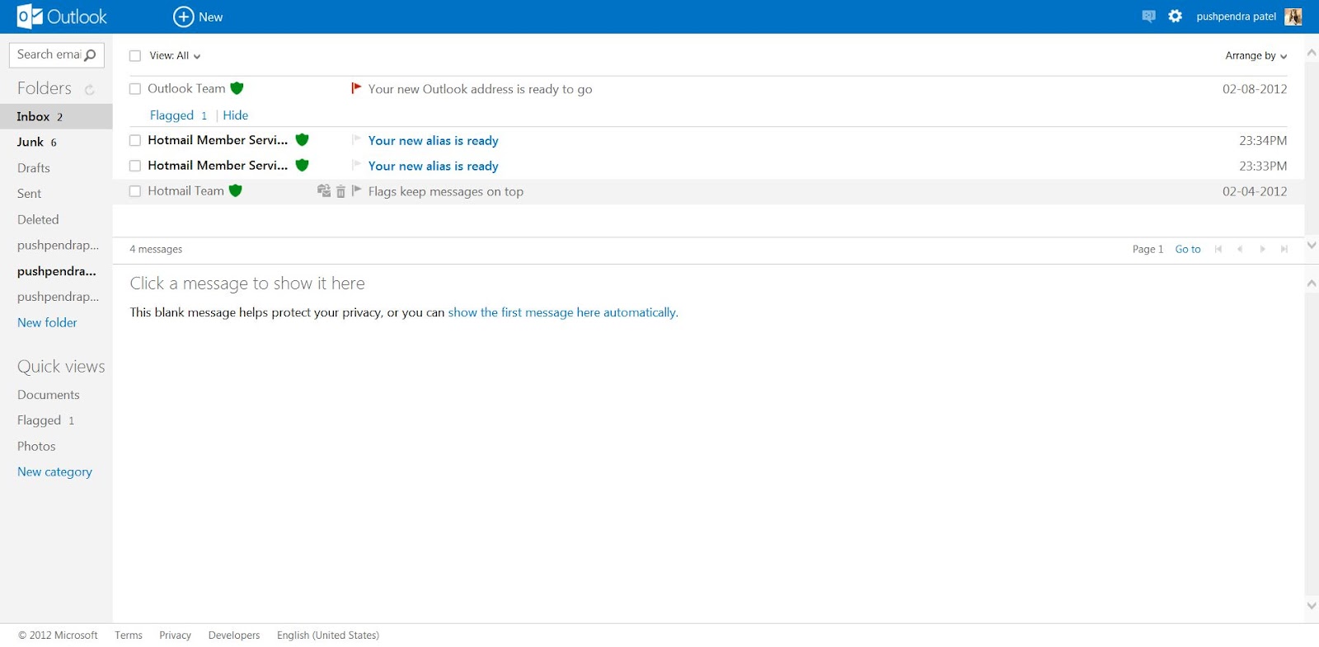Open the Sent folder

29,194
